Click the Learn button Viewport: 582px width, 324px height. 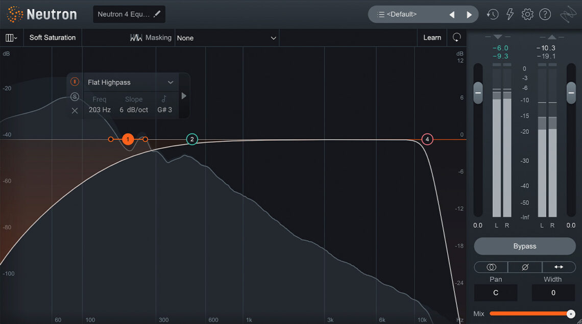click(x=432, y=38)
